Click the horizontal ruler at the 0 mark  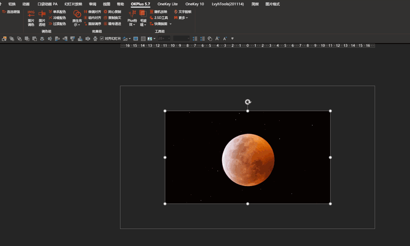[x=248, y=45]
